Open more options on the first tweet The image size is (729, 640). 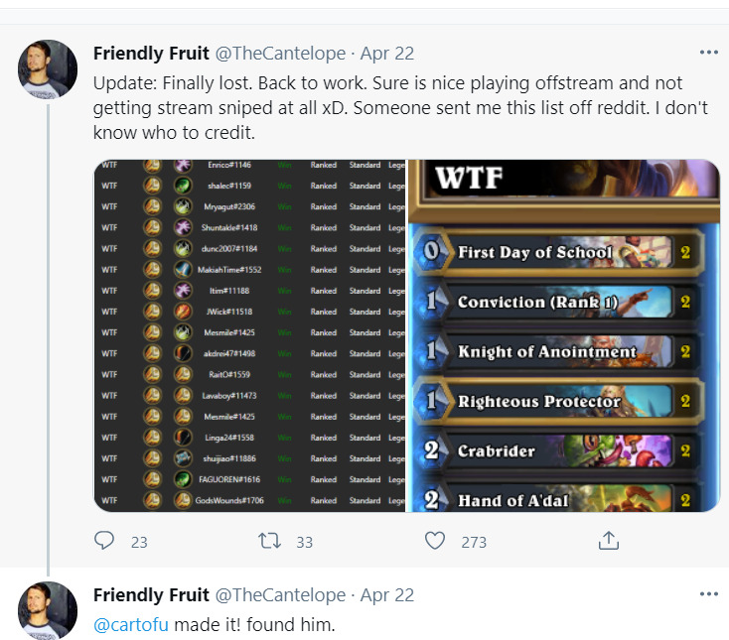tap(708, 53)
